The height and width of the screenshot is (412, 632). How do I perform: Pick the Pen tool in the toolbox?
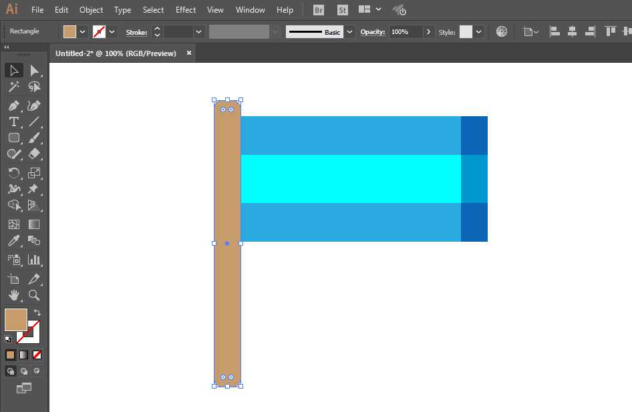pos(14,106)
